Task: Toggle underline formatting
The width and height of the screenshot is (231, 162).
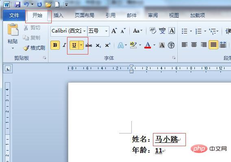Action: pos(74,45)
